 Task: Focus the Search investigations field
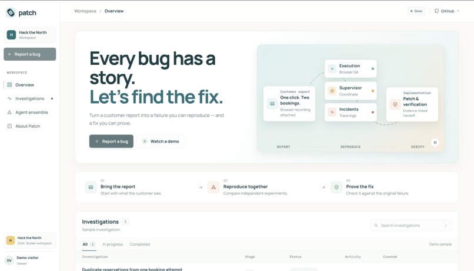tap(411, 225)
